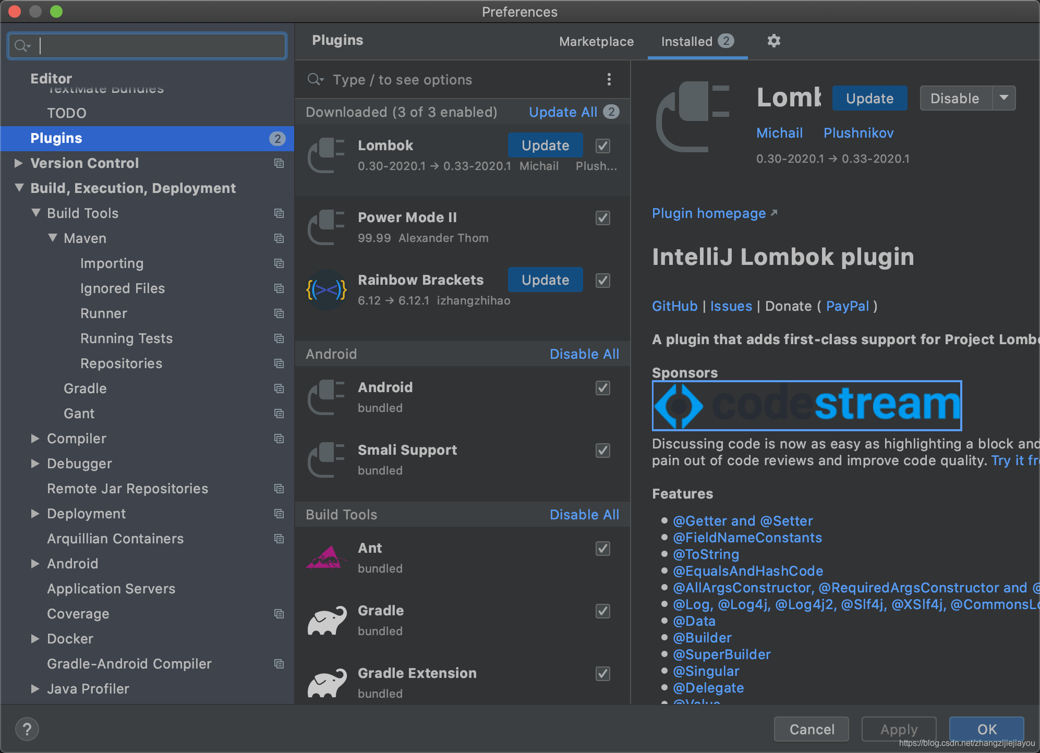Viewport: 1040px width, 753px height.
Task: Expand the Compiler tree node
Action: coord(35,439)
